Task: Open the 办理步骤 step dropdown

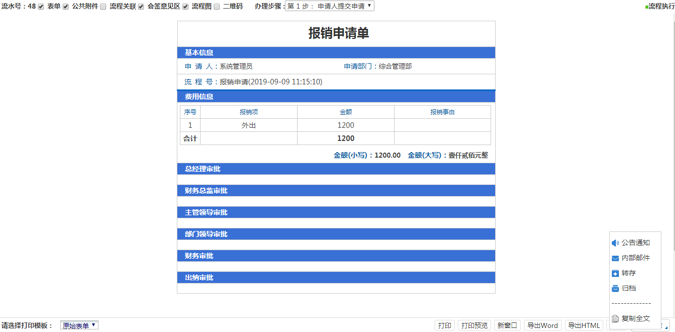Action: point(329,6)
